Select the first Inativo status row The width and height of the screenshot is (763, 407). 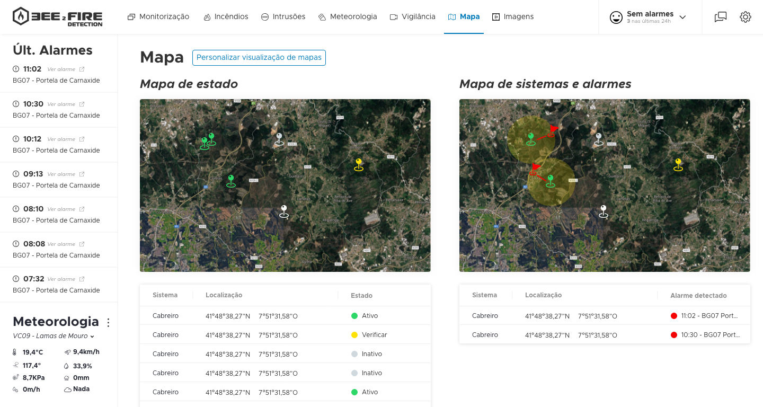click(285, 354)
